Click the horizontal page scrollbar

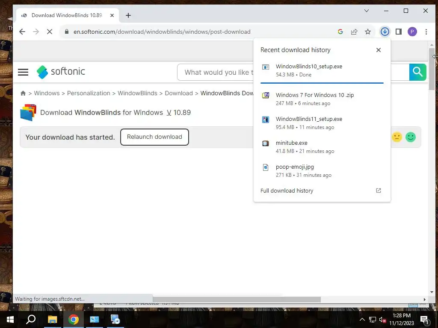(237, 299)
